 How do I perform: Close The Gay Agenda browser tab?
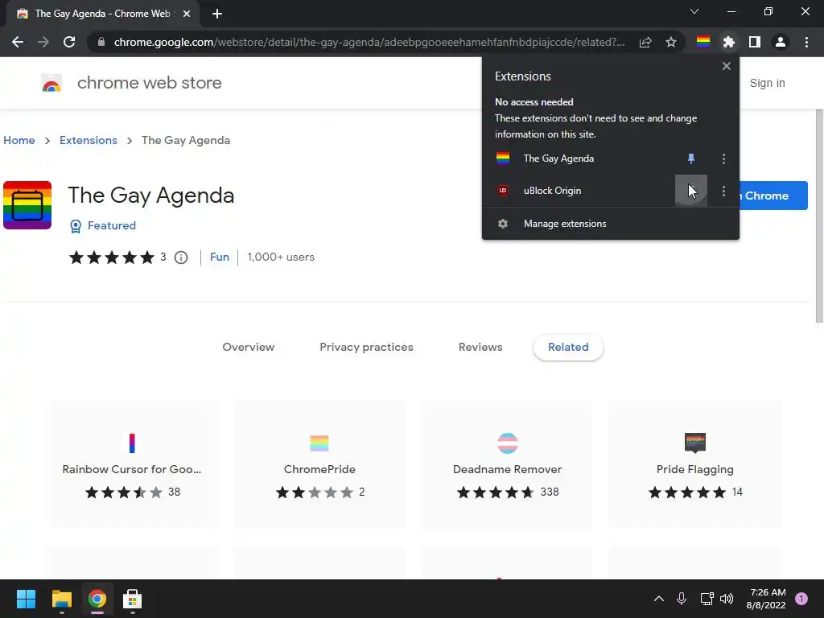[186, 14]
